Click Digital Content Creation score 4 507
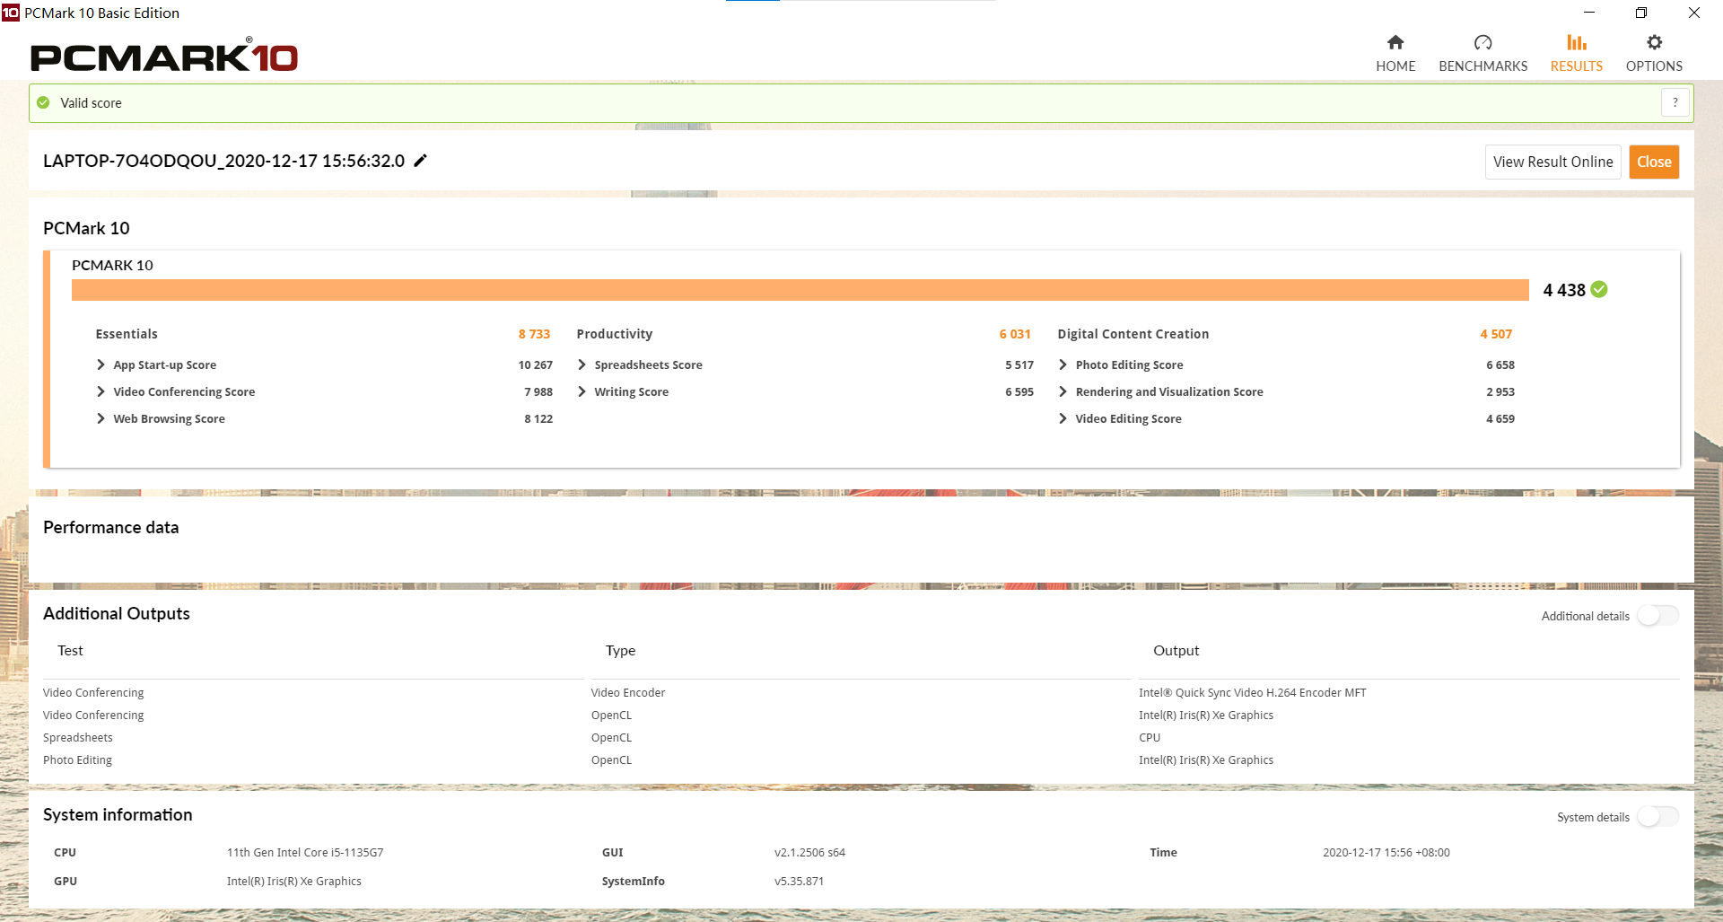Viewport: 1723px width, 922px height. tap(1496, 334)
